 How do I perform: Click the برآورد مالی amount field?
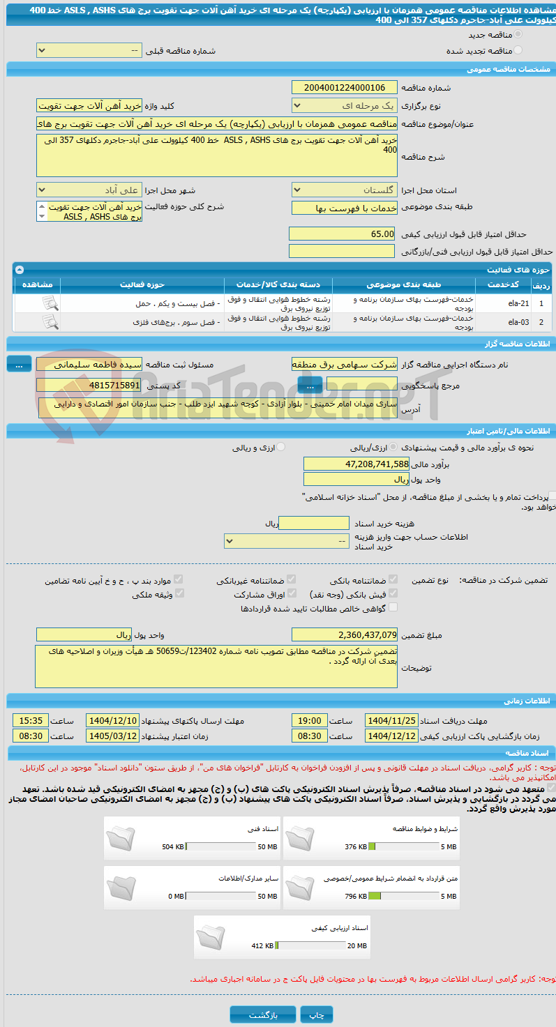pos(356,464)
